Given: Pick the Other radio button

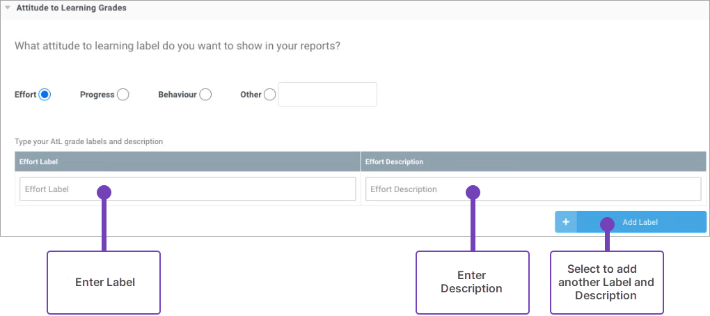Looking at the screenshot, I should pyautogui.click(x=269, y=95).
